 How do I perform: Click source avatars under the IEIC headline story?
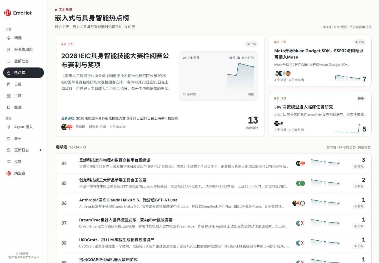[x=67, y=127]
